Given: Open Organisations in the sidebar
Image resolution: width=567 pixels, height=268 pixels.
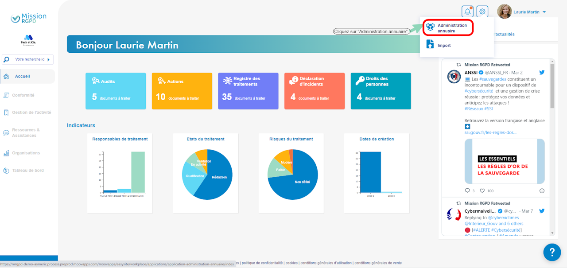Looking at the screenshot, I should pyautogui.click(x=26, y=153).
